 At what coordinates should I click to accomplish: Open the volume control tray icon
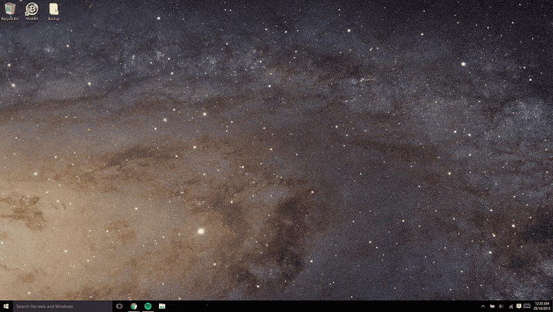click(501, 306)
